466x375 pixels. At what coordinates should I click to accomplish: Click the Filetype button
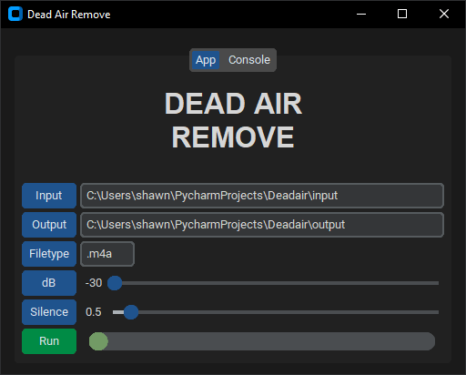[x=49, y=254]
